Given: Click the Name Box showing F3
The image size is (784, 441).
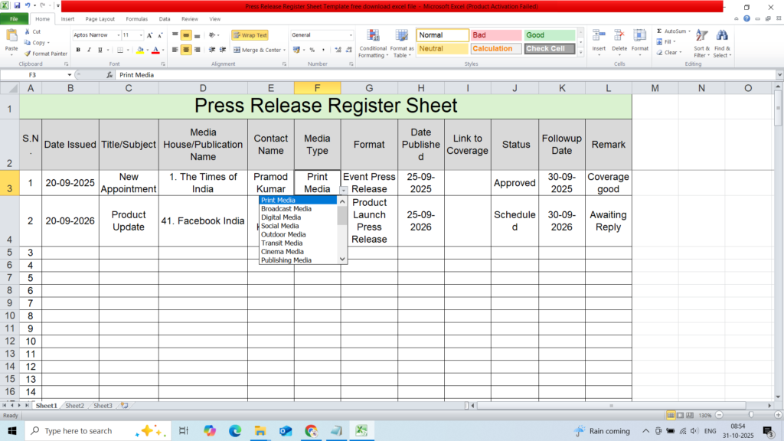Looking at the screenshot, I should coord(46,75).
